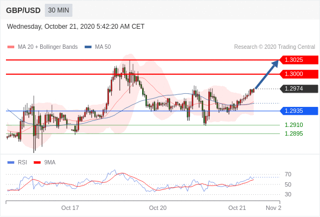Select the red 1.3025 resistance label
Image resolution: width=320 pixels, height=217 pixels.
click(x=299, y=60)
